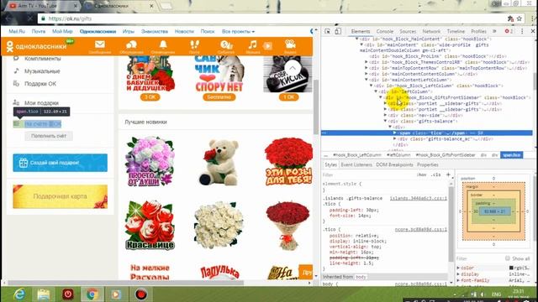Select teddy bear with rose gift
Screen dimensions: 538x302
coord(219,162)
